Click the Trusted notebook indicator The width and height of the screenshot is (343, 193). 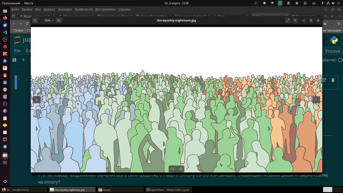[x=332, y=51]
